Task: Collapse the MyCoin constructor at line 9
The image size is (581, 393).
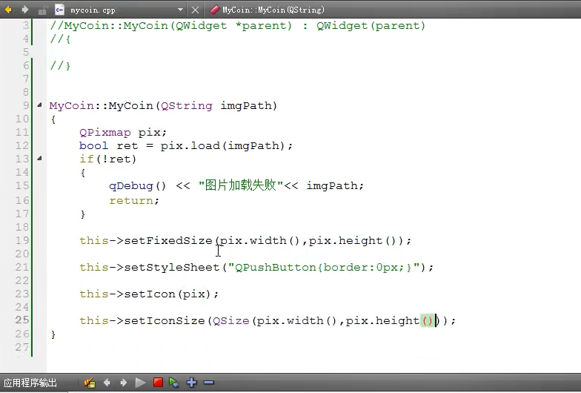Action: [39, 105]
